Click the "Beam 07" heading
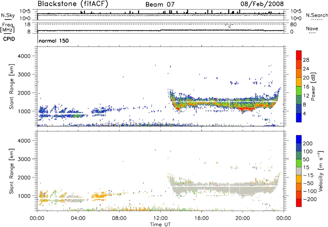The height and width of the screenshot is (227, 328). click(160, 5)
